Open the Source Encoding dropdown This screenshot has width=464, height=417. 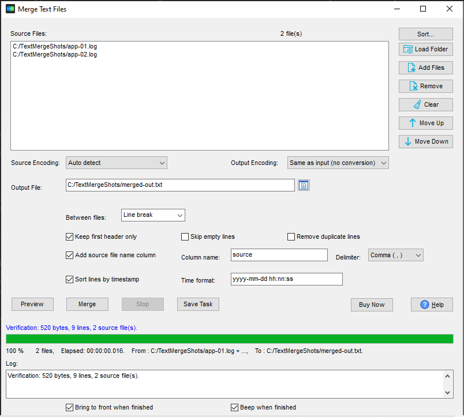click(117, 163)
